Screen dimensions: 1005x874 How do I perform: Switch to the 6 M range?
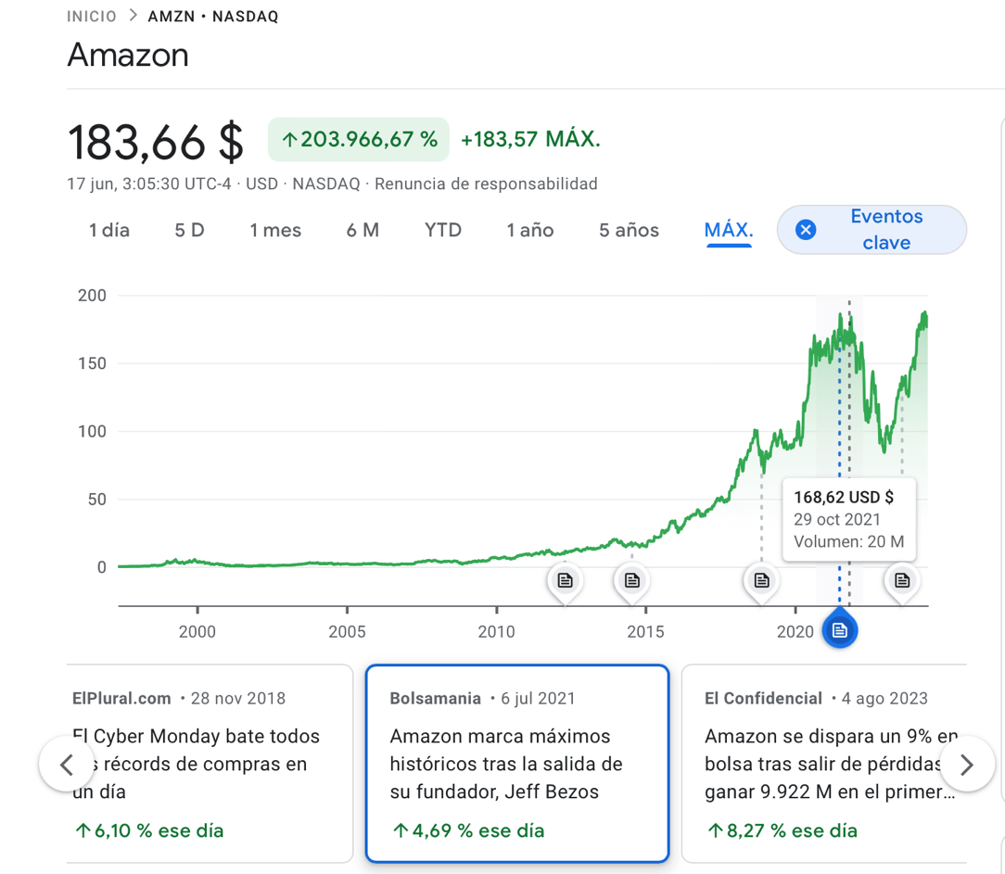(363, 231)
